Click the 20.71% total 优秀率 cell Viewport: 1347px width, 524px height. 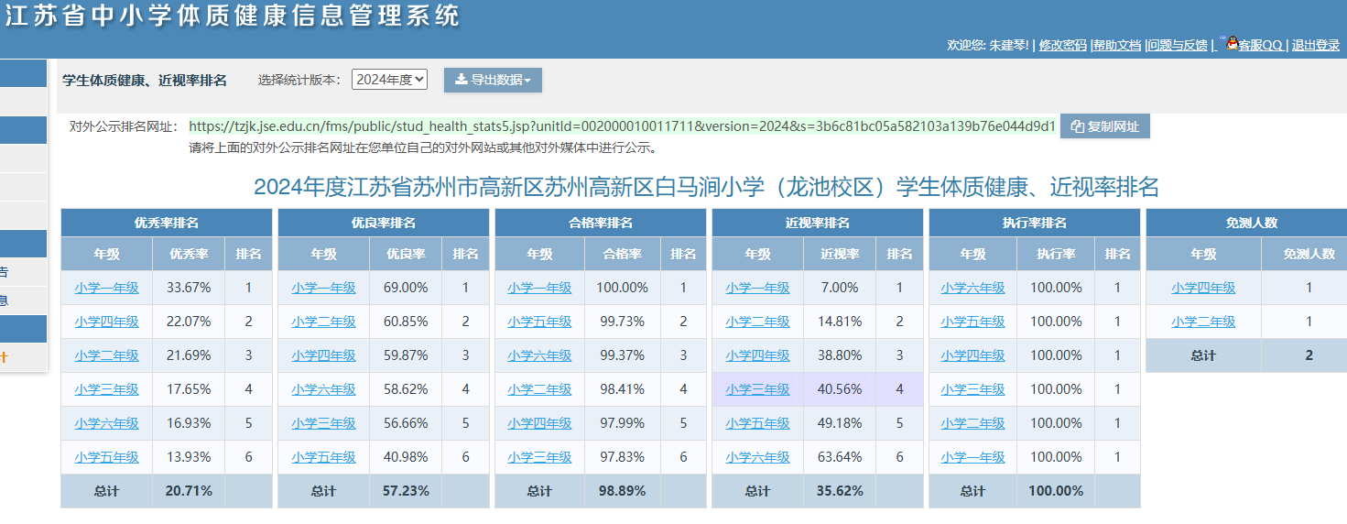(189, 491)
